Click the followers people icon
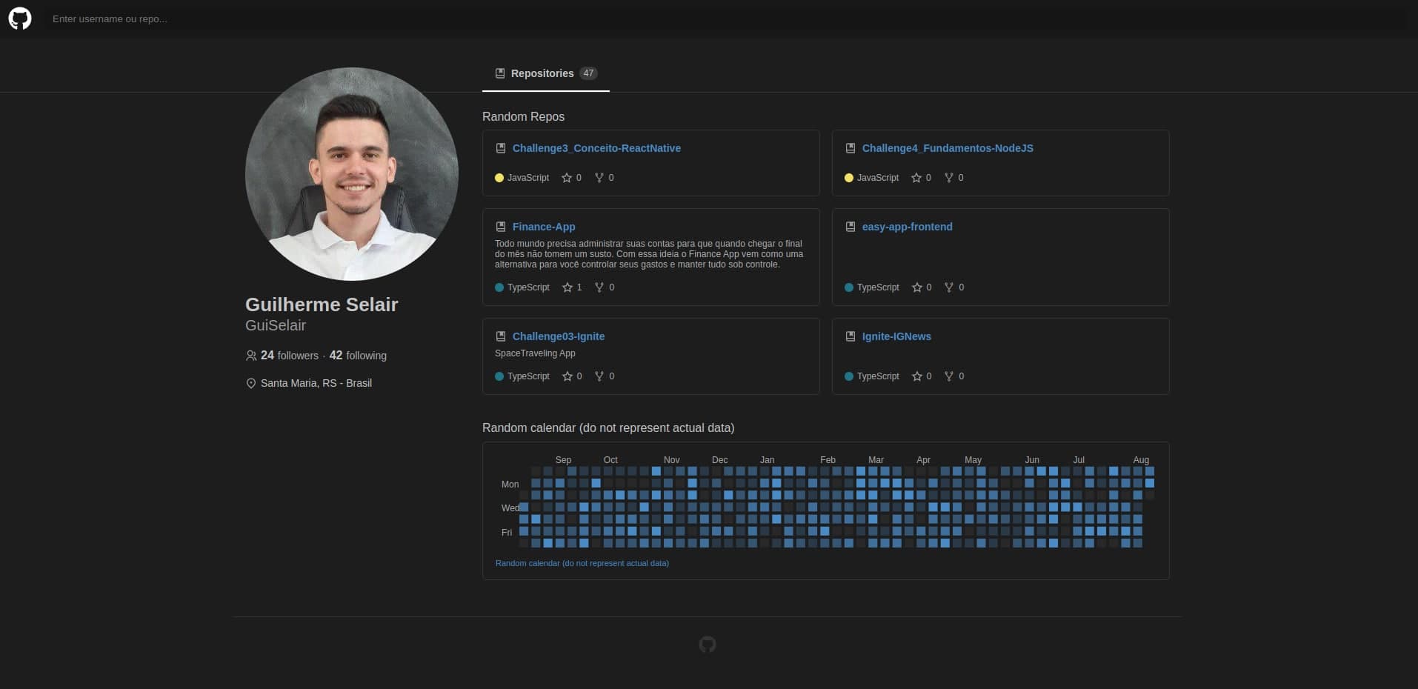Screen dimensions: 1418x689 pos(251,356)
